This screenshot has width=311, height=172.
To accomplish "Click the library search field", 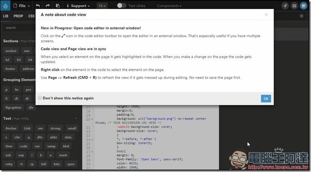I will (19, 28).
